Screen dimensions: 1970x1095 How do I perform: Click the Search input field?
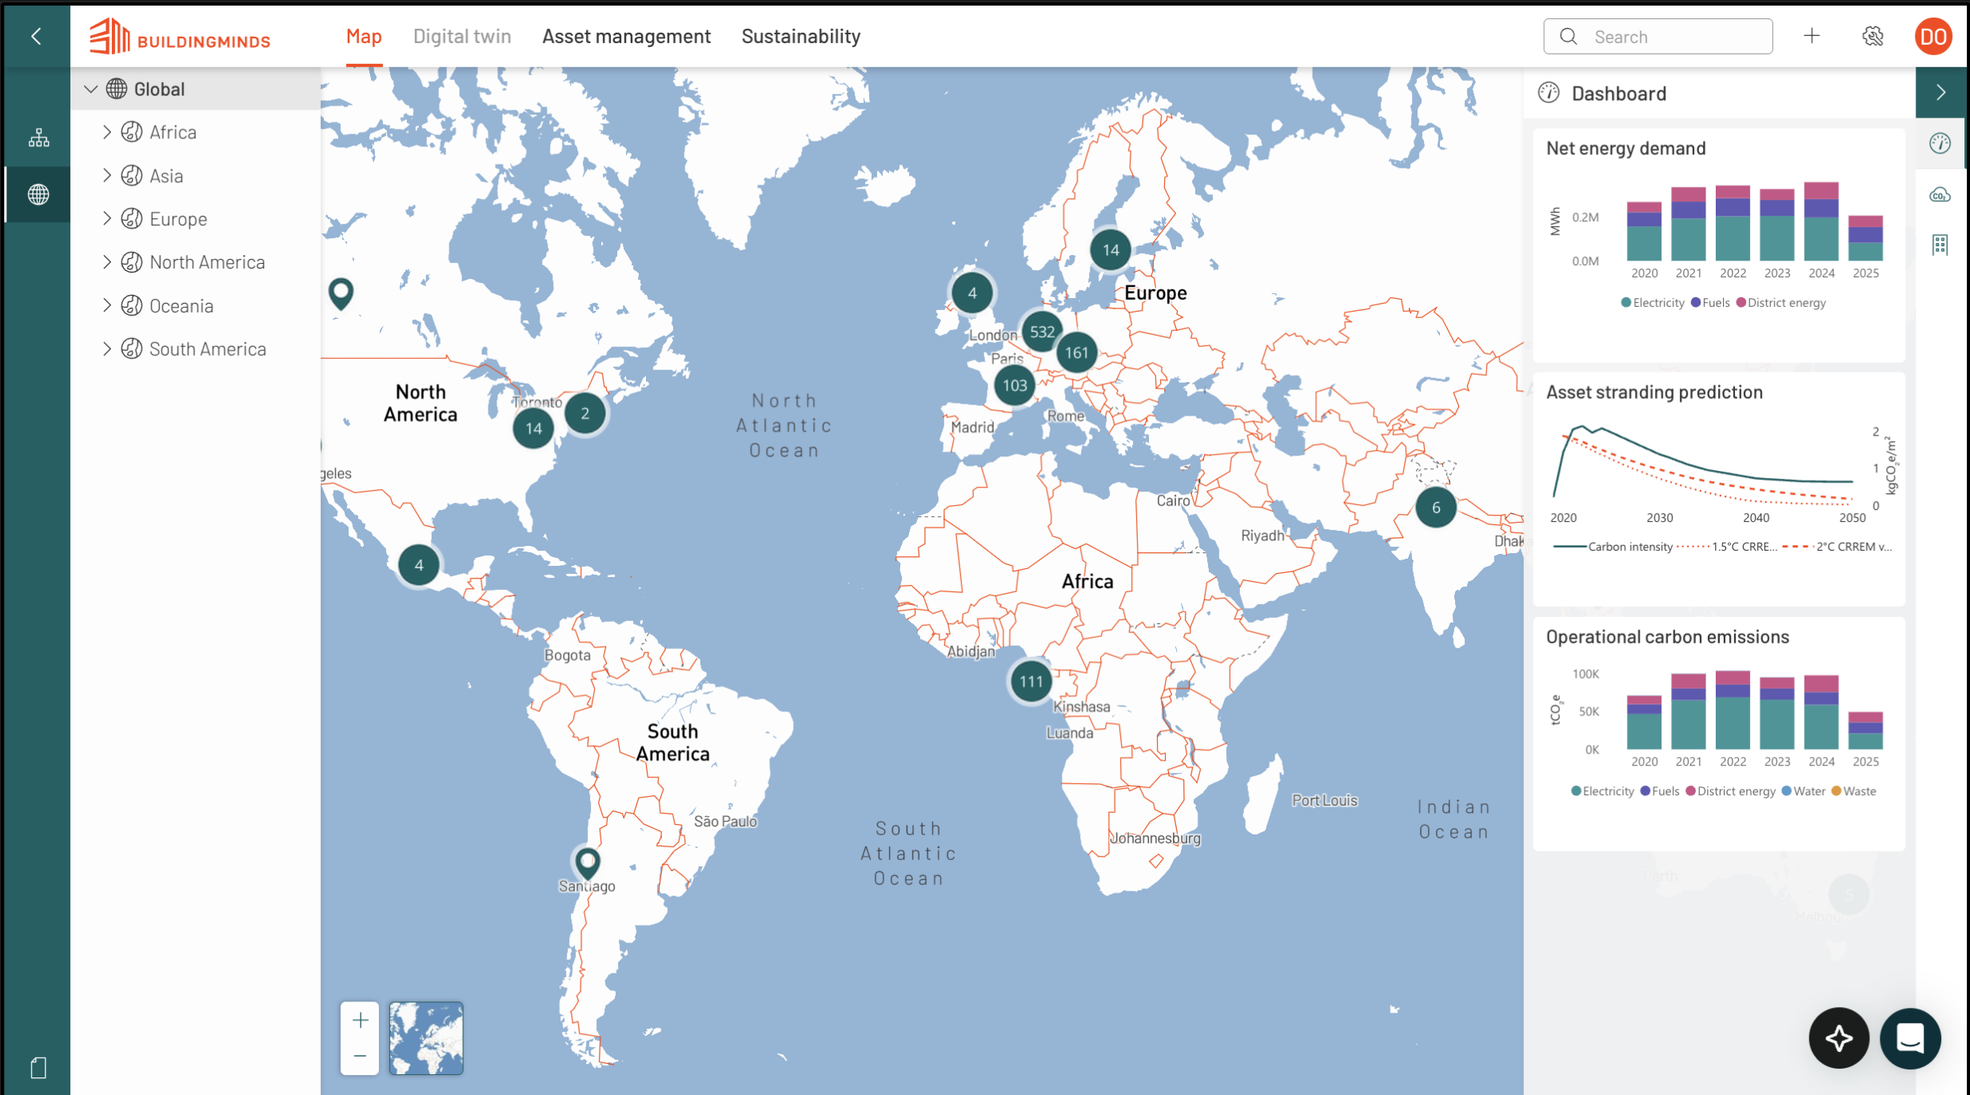1657,37
